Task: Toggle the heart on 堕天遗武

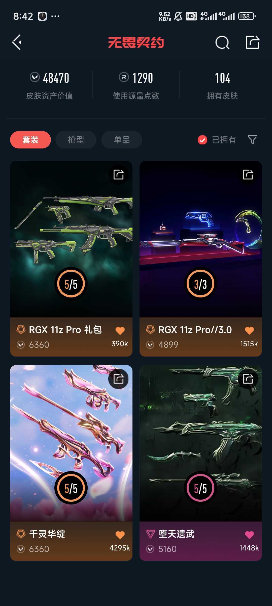Action: (249, 535)
